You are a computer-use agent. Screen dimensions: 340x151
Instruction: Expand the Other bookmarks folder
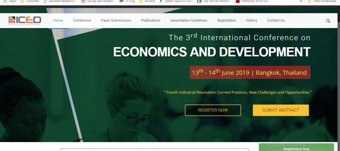pyautogui.click(x=322, y=1)
